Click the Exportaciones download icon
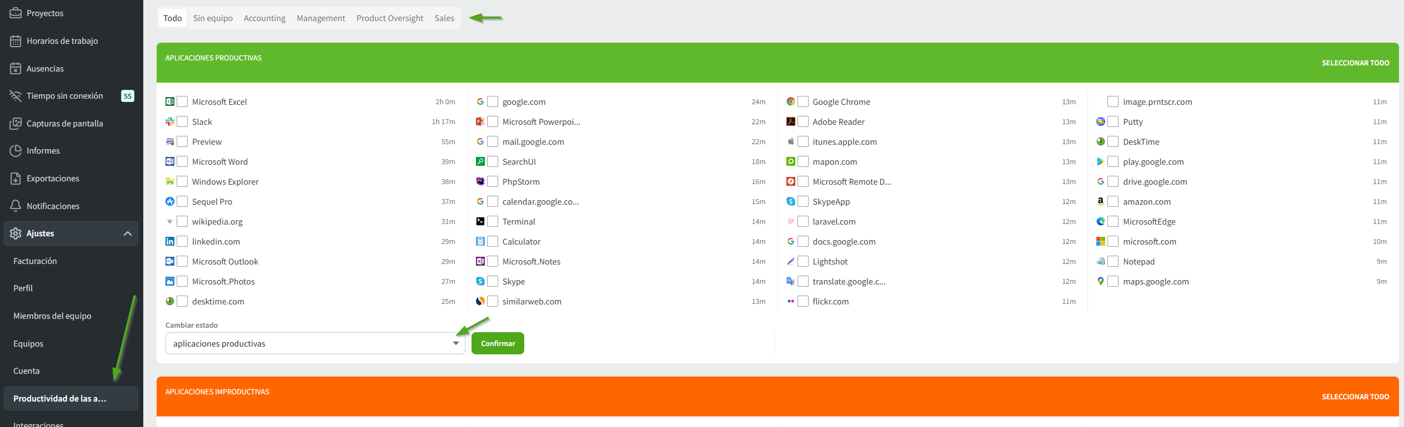This screenshot has height=427, width=1404. pyautogui.click(x=16, y=178)
